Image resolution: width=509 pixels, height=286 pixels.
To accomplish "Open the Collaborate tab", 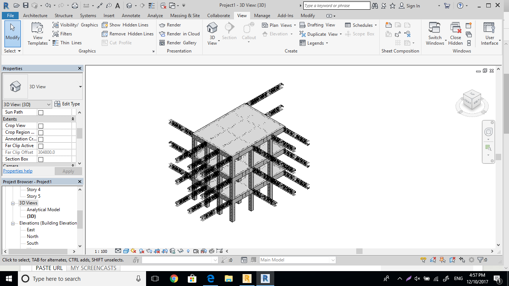I will 218,16.
